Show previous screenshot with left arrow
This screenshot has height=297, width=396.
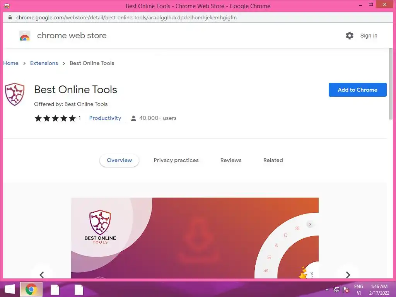[42, 275]
